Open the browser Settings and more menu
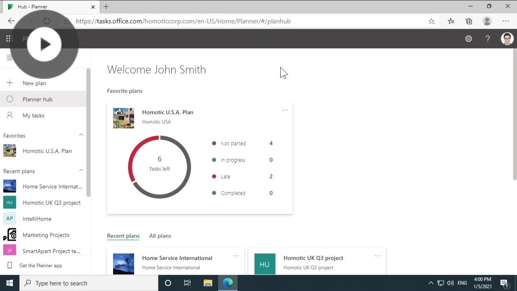The height and width of the screenshot is (291, 517). coord(506,21)
